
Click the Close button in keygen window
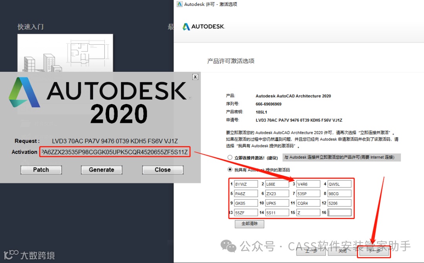click(x=163, y=170)
